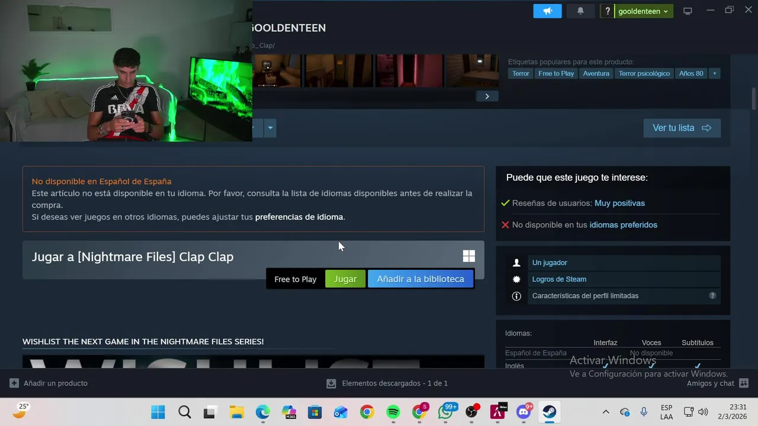Select the Free to Play tag
Screen dimensions: 758x426
(x=556, y=73)
